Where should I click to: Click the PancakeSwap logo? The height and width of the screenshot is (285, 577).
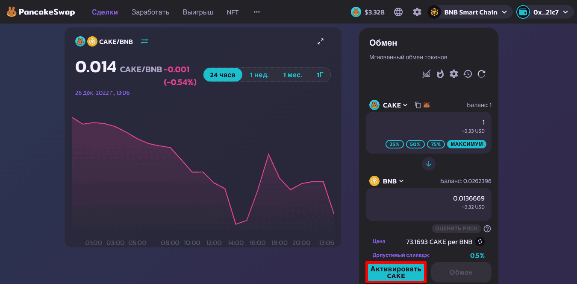(x=41, y=12)
